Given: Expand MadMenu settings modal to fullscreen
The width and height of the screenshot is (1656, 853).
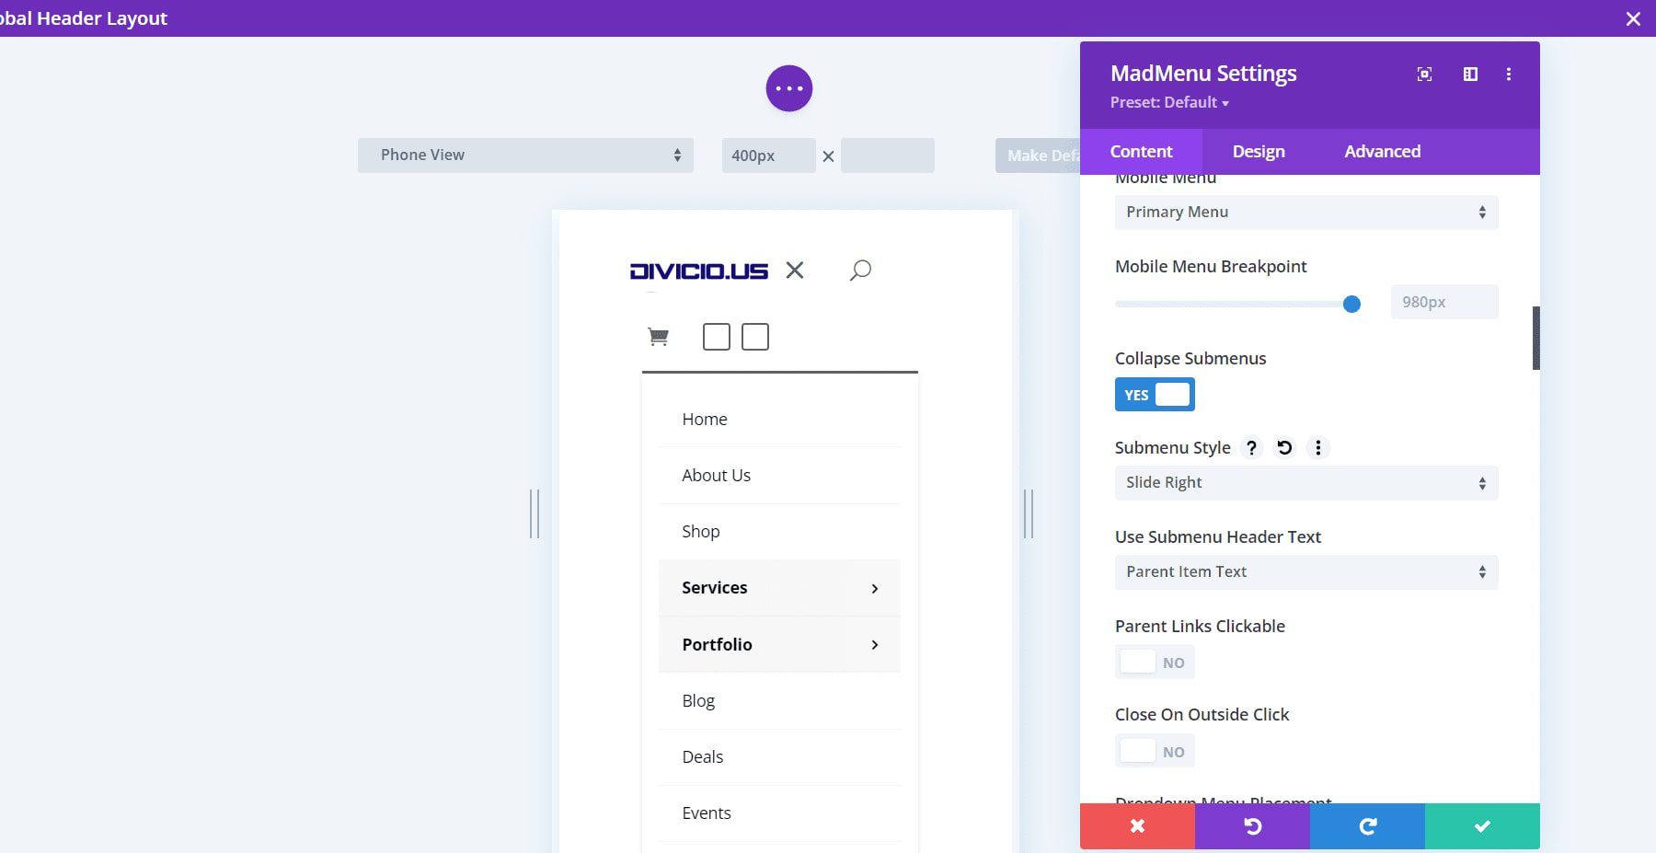Looking at the screenshot, I should point(1424,75).
